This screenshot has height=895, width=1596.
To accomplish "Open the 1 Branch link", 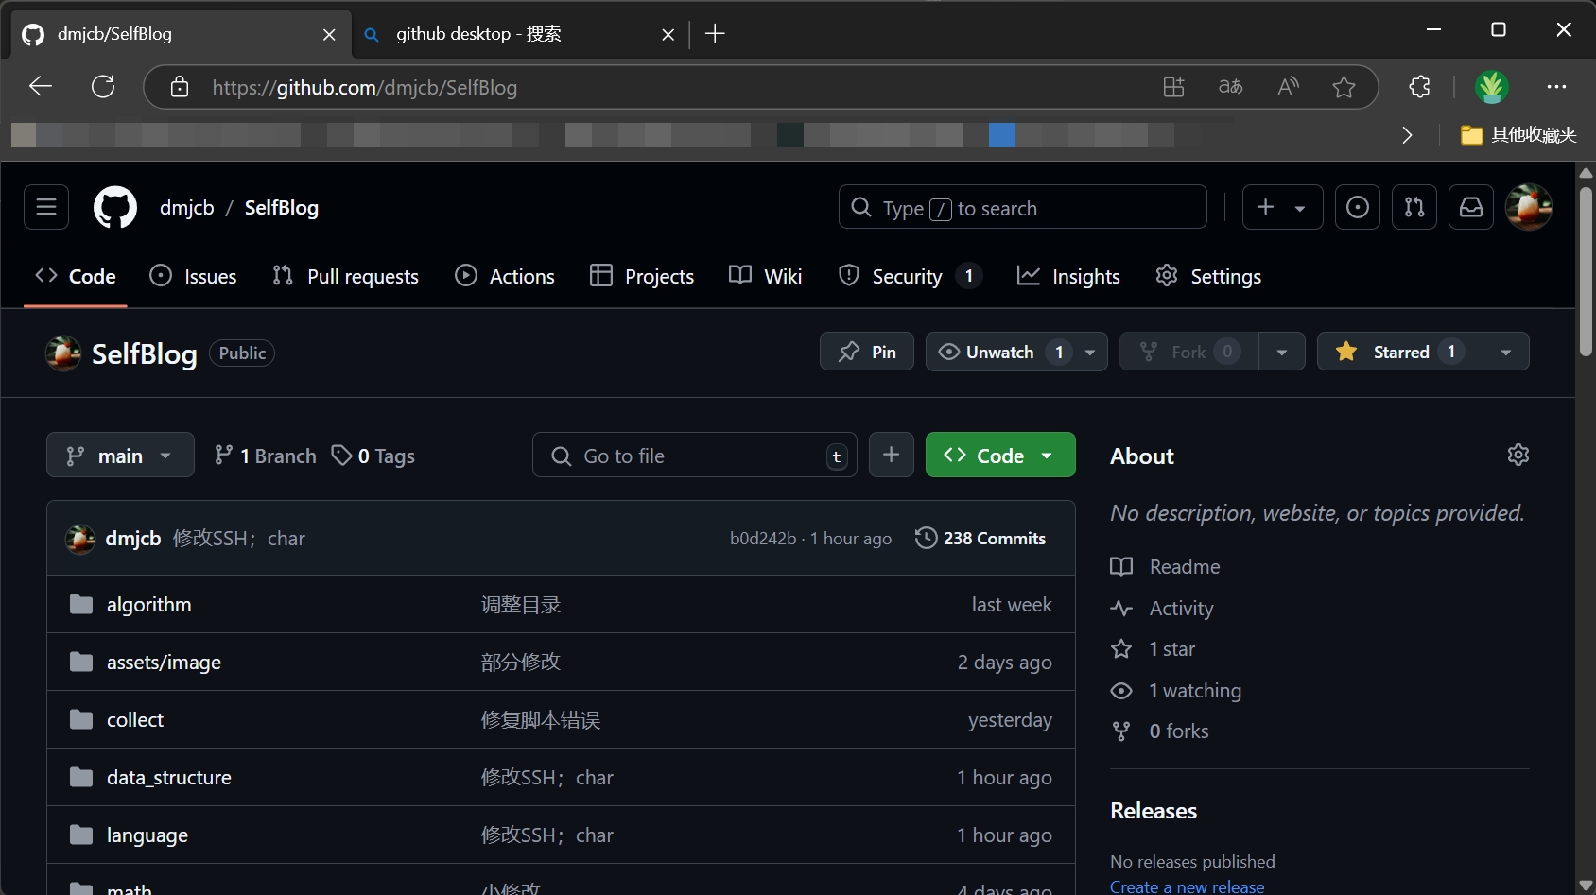I will coord(266,456).
